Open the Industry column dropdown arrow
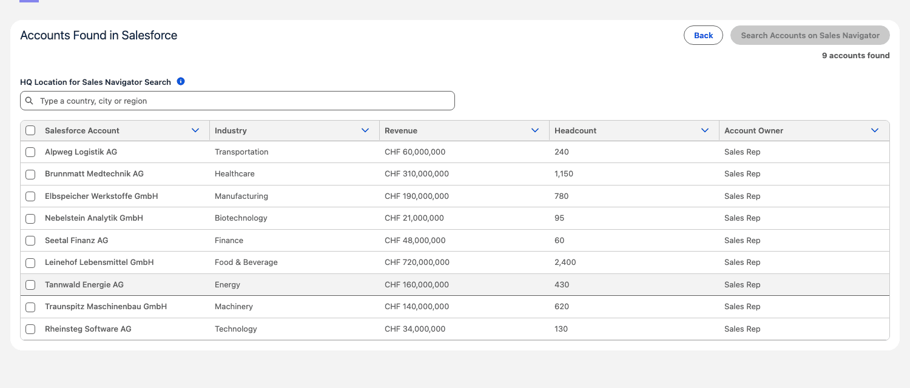This screenshot has width=910, height=388. coord(365,130)
